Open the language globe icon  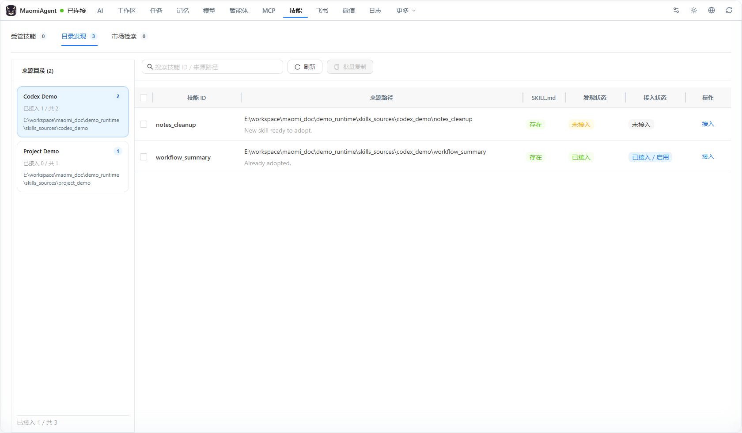[712, 10]
